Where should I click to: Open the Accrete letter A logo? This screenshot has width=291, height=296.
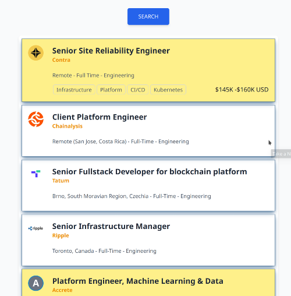pos(36,283)
